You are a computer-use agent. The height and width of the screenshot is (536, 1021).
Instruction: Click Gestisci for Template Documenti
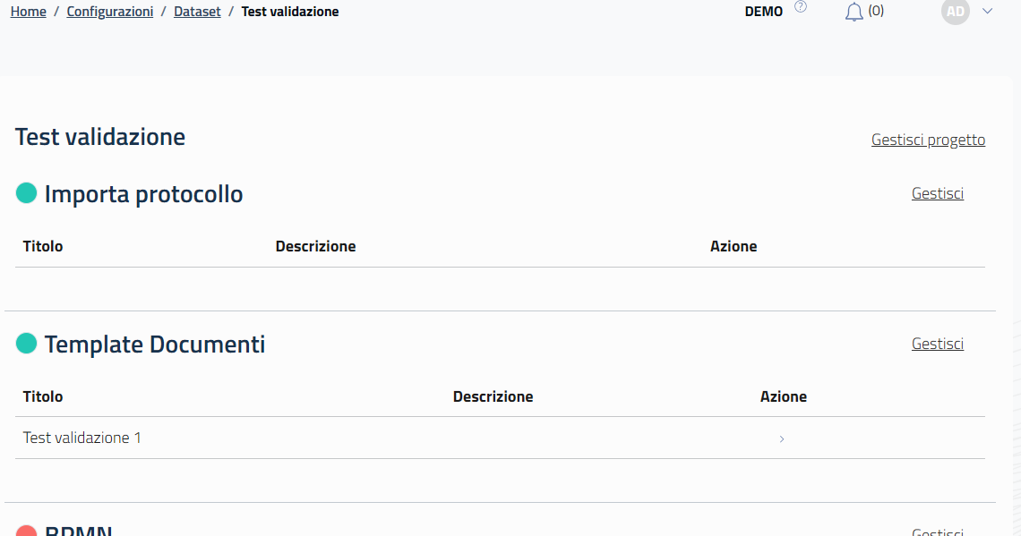[x=937, y=343]
